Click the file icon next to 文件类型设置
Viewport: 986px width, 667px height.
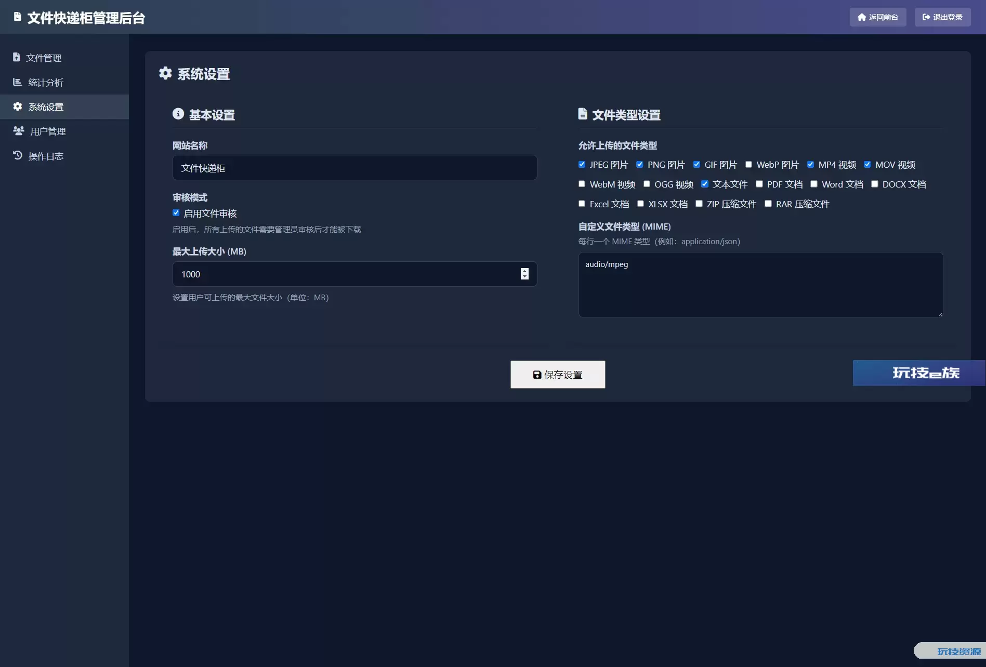(x=583, y=114)
